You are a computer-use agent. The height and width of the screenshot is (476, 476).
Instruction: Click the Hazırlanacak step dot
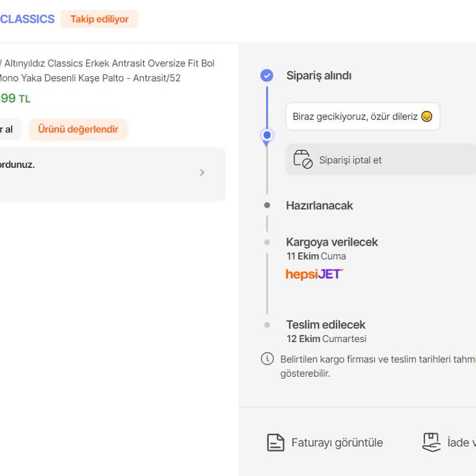point(267,205)
